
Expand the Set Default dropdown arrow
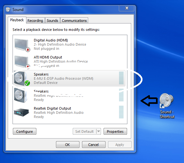[x=98, y=131]
